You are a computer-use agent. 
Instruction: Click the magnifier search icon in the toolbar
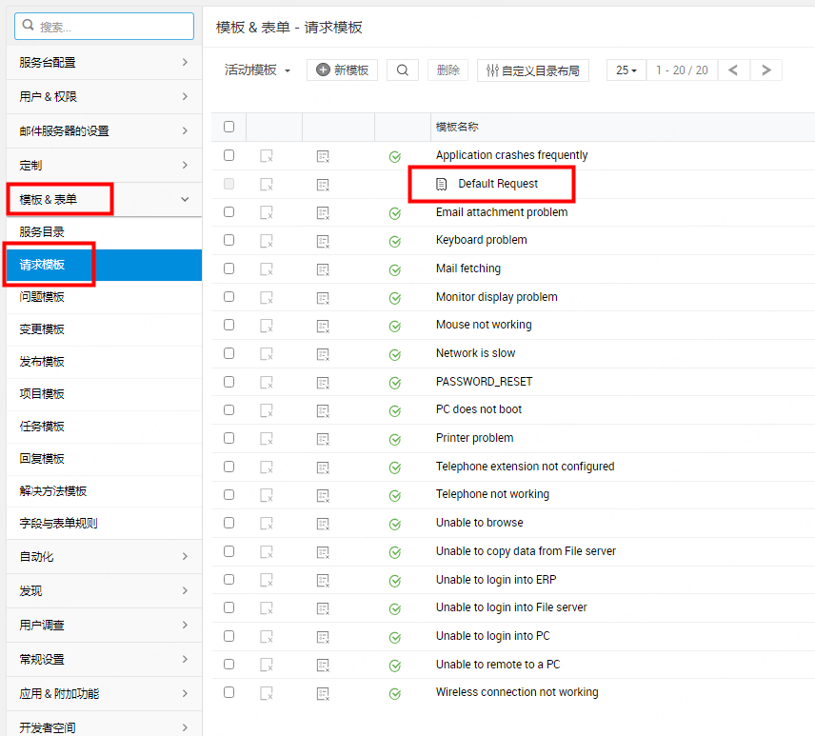pos(403,70)
